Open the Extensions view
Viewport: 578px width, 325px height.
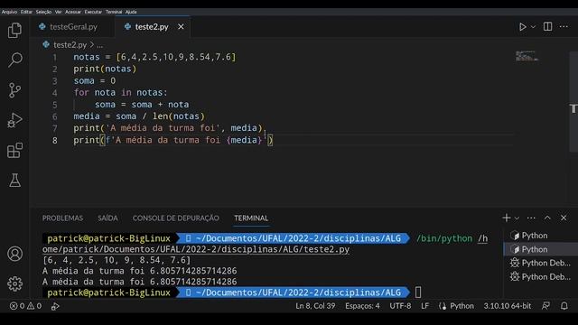click(x=14, y=151)
